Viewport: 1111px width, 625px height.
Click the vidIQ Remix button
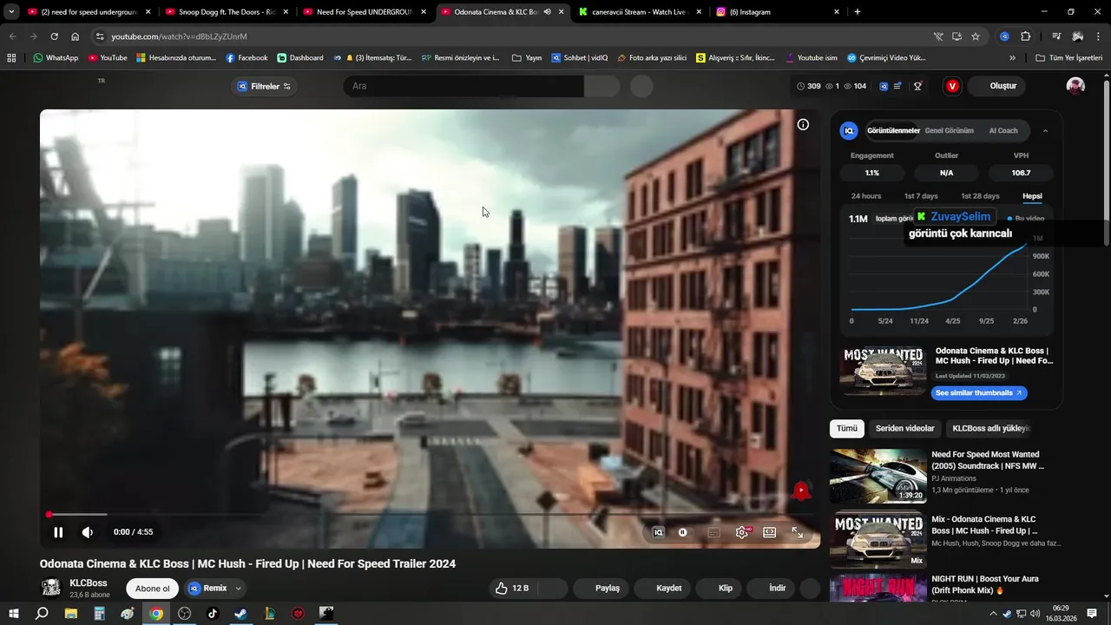pyautogui.click(x=207, y=588)
